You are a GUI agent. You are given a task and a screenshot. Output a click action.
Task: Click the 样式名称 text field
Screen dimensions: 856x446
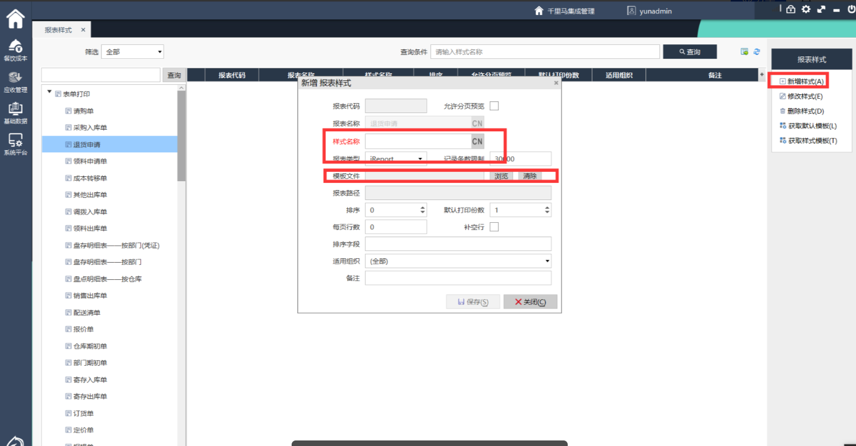click(418, 141)
